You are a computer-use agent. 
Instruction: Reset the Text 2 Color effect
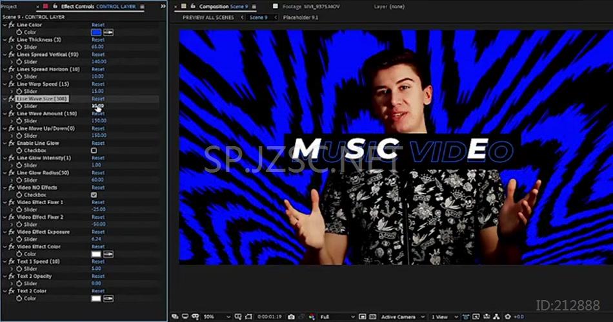pos(98,291)
